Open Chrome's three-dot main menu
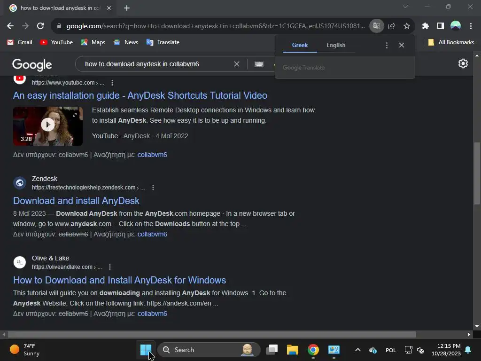This screenshot has width=481, height=361. [x=471, y=26]
